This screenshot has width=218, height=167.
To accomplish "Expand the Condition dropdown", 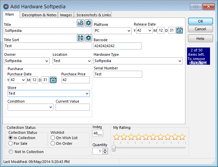I will pos(51,107).
